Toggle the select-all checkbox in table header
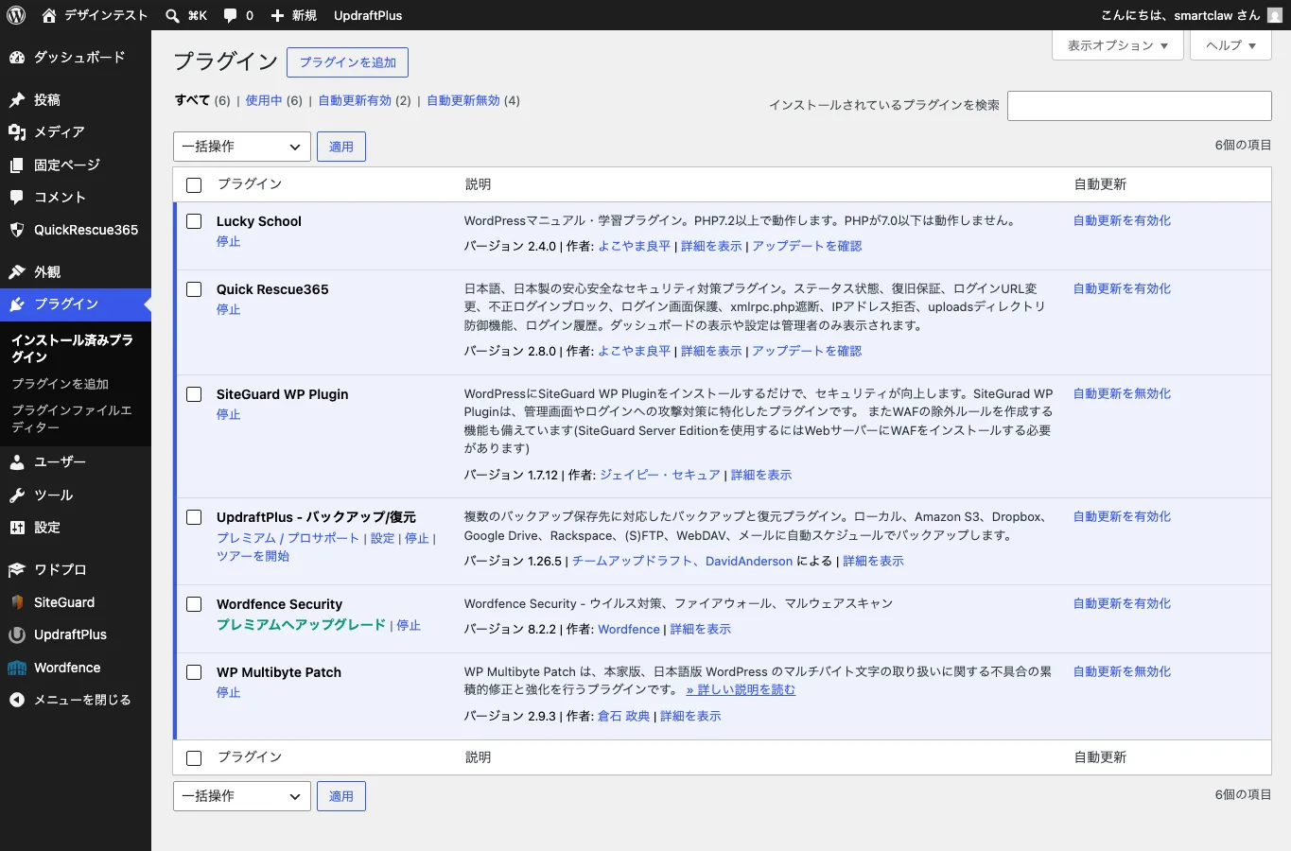1291x851 pixels. [x=194, y=185]
